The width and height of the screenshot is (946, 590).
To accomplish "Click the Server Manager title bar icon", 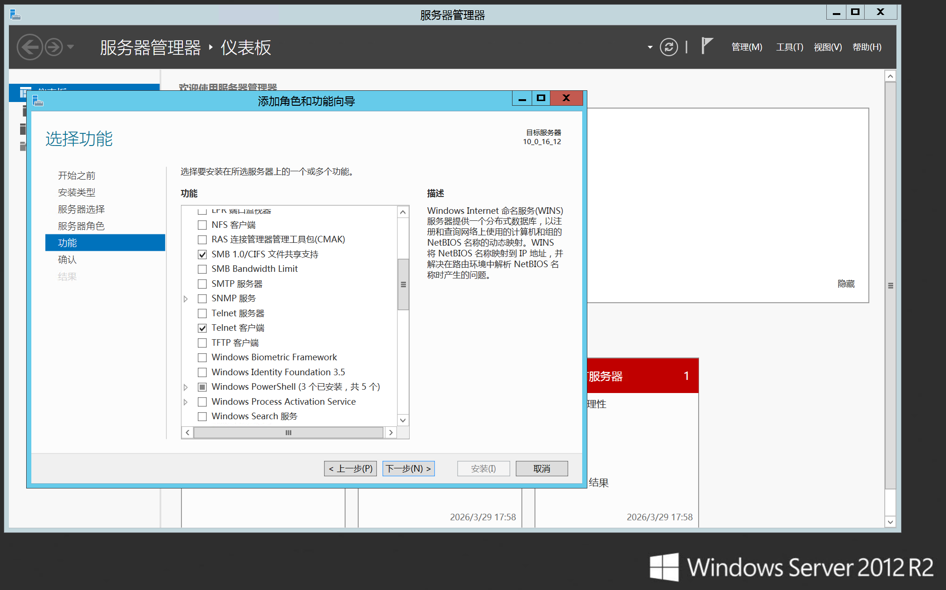I will coord(15,15).
